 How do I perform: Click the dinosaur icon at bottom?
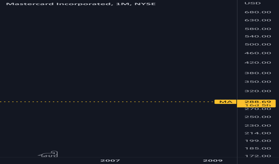coord(48,154)
